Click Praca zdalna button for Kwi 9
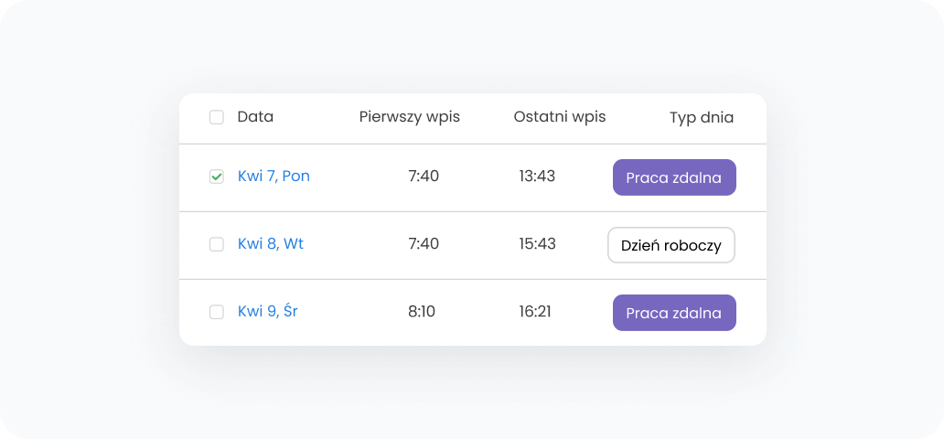The height and width of the screenshot is (439, 944). coord(674,313)
